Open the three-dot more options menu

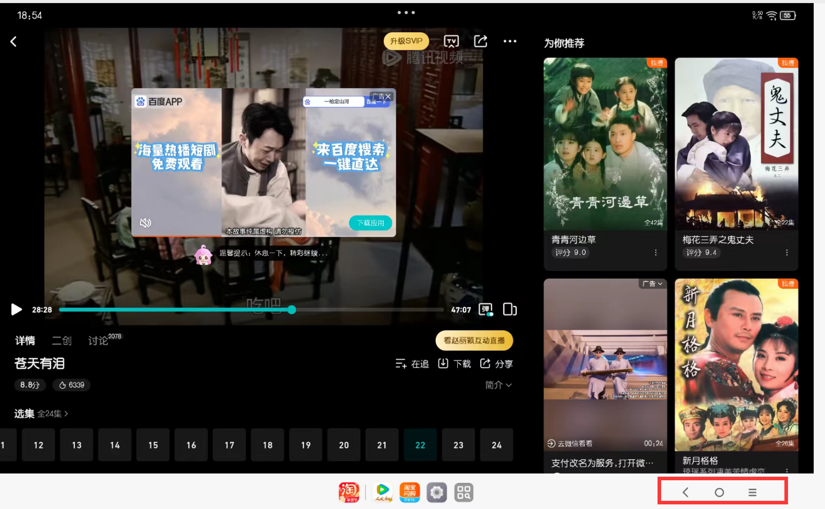510,42
